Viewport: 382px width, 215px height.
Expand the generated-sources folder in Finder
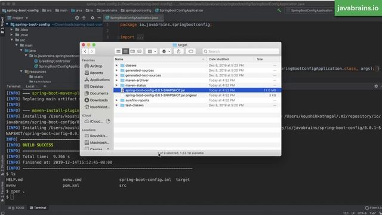point(116,70)
